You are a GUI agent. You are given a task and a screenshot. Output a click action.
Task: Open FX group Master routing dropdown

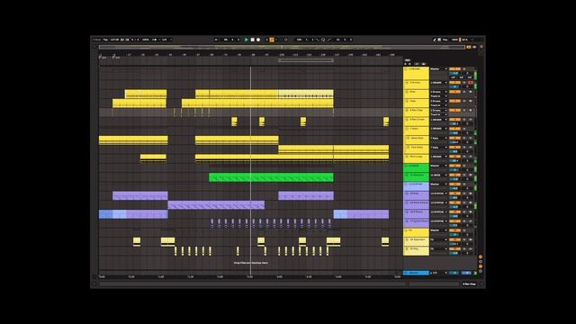438,230
